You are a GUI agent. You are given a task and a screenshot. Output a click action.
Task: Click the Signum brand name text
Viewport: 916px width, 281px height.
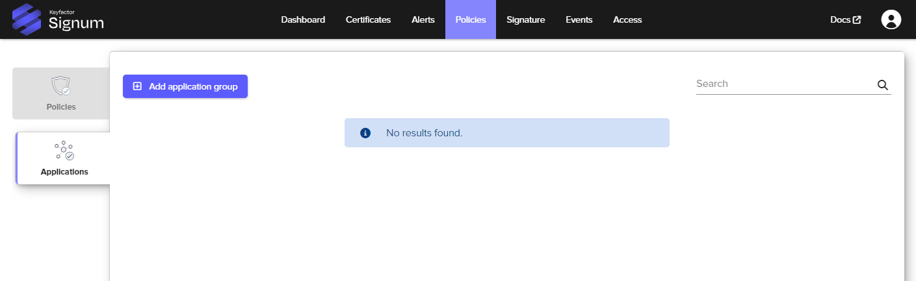[x=76, y=23]
